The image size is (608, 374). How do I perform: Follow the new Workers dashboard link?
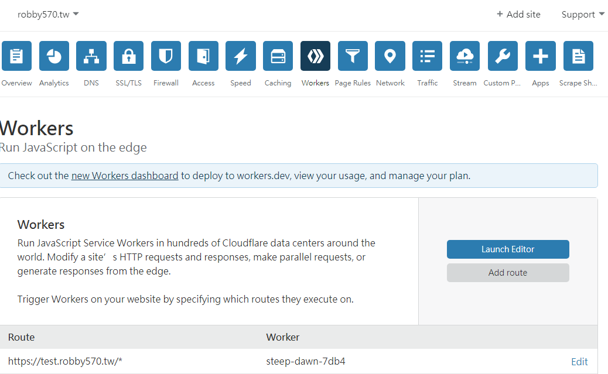point(125,176)
